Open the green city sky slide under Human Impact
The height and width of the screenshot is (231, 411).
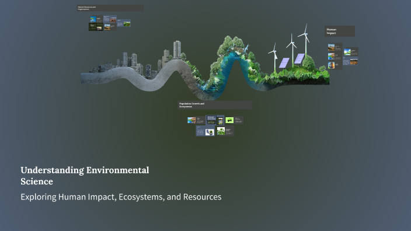point(351,51)
